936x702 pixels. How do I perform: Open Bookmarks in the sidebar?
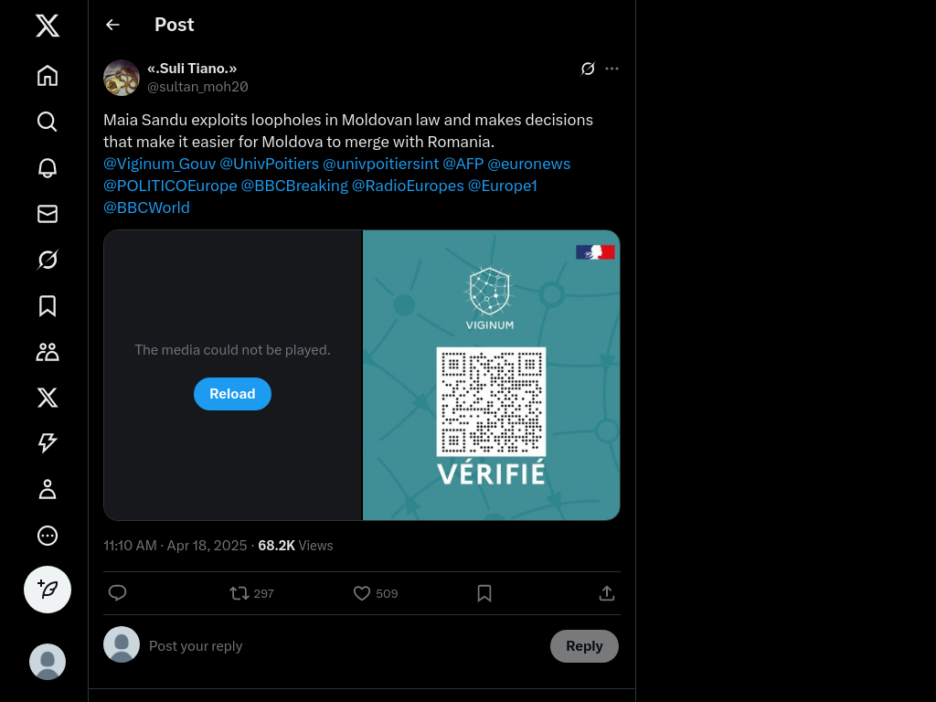click(48, 306)
